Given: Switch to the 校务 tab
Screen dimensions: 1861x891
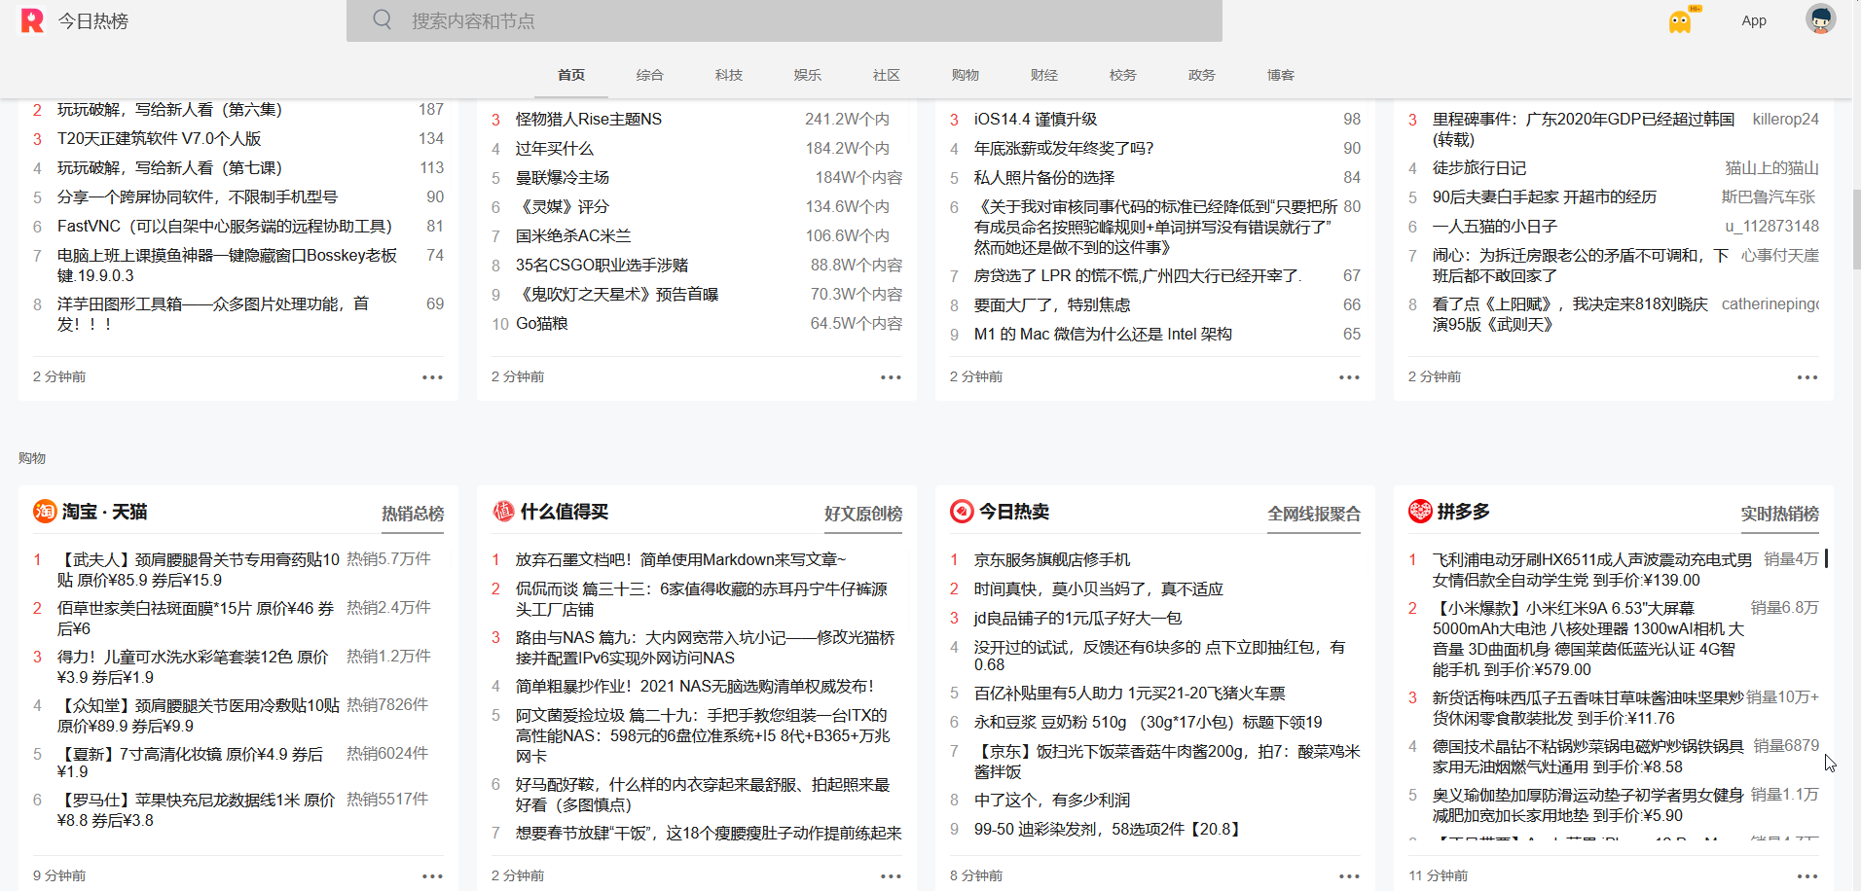Looking at the screenshot, I should coord(1123,75).
